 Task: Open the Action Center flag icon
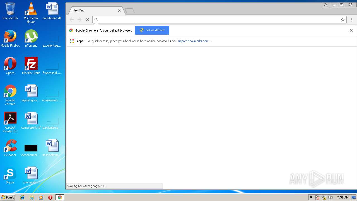click(317, 197)
